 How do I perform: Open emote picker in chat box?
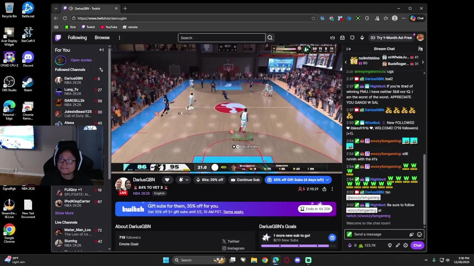pyautogui.click(x=419, y=234)
